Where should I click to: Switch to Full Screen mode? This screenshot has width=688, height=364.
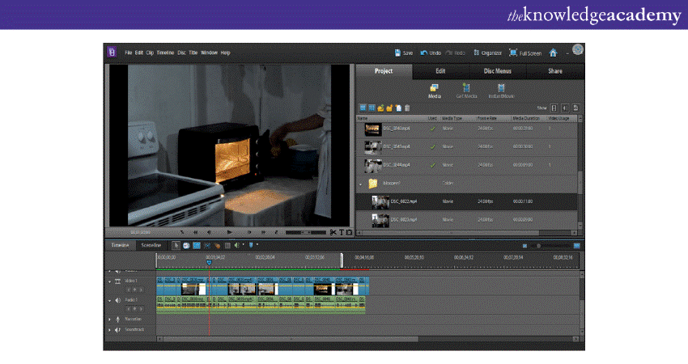[525, 53]
